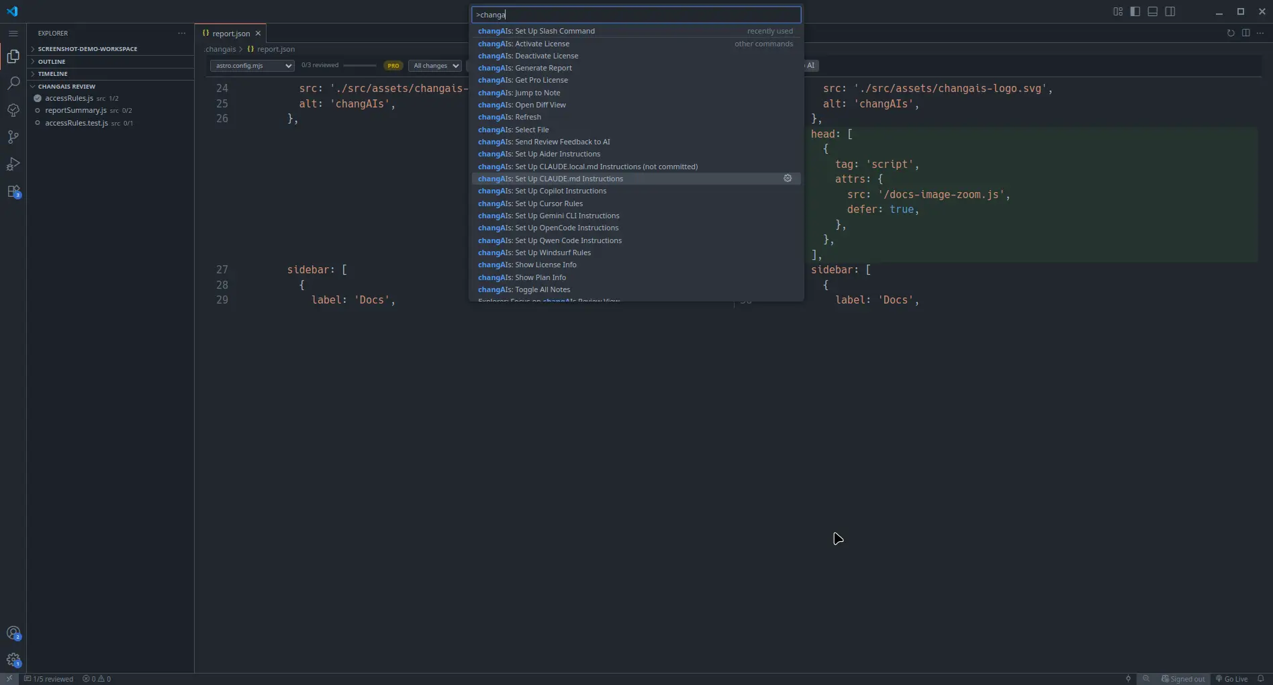Run changAIs: Toggle All Notes
Viewport: 1273px width, 685px height.
pos(636,289)
